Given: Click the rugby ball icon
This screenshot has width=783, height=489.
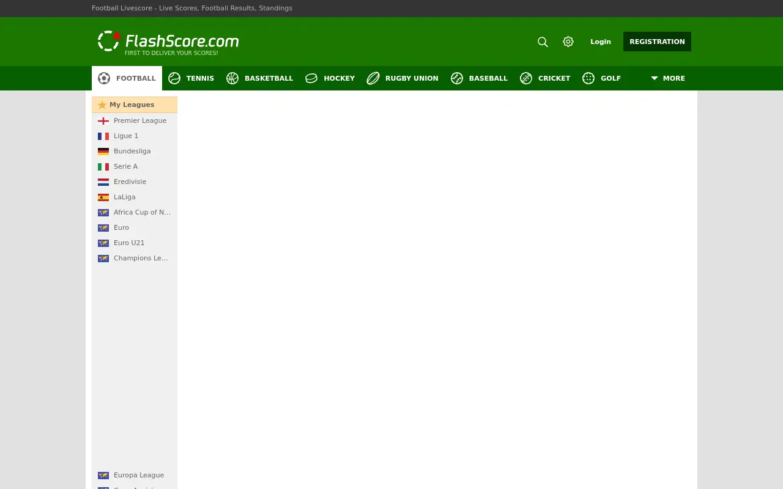Looking at the screenshot, I should point(373,78).
